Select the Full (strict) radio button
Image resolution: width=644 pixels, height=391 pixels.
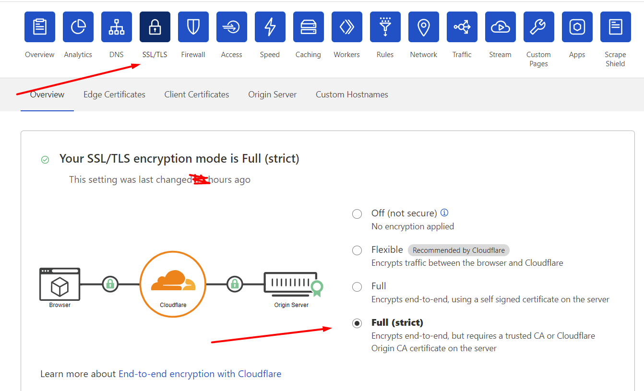click(x=357, y=323)
